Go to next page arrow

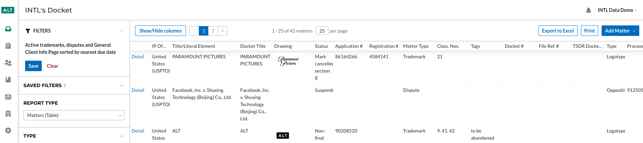223,31
